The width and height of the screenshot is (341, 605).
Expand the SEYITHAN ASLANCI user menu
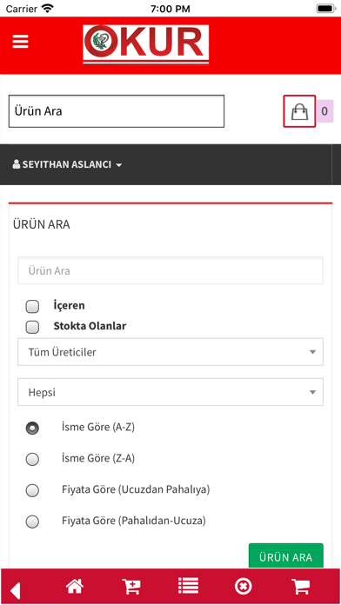[67, 165]
